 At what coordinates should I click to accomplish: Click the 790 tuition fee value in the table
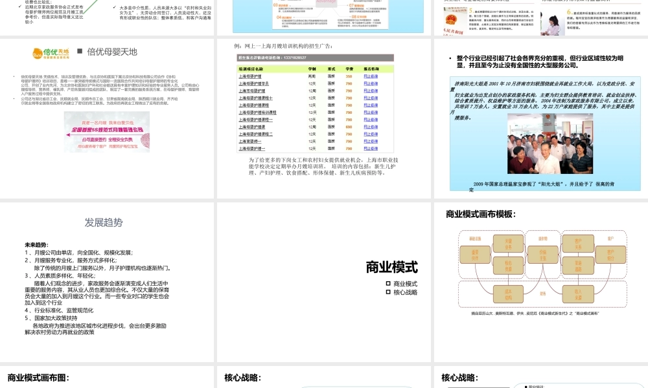click(x=349, y=83)
